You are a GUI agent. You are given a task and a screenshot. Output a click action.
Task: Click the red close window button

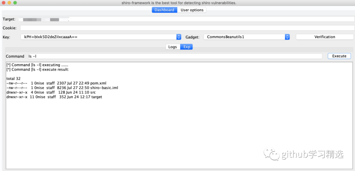(x=4, y=3)
